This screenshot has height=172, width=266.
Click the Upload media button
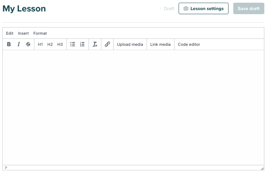click(x=130, y=44)
